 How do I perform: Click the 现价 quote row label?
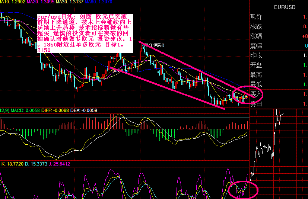coord(256,17)
